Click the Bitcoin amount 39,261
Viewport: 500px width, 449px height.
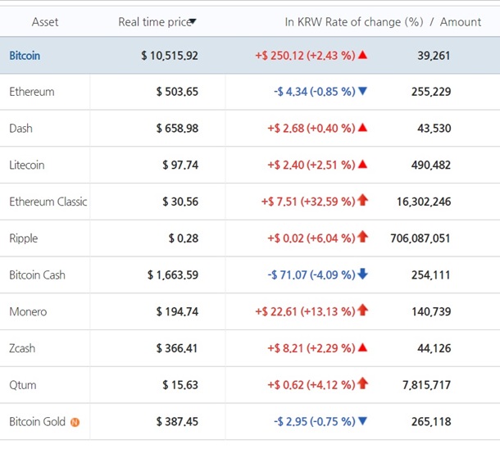coord(434,56)
